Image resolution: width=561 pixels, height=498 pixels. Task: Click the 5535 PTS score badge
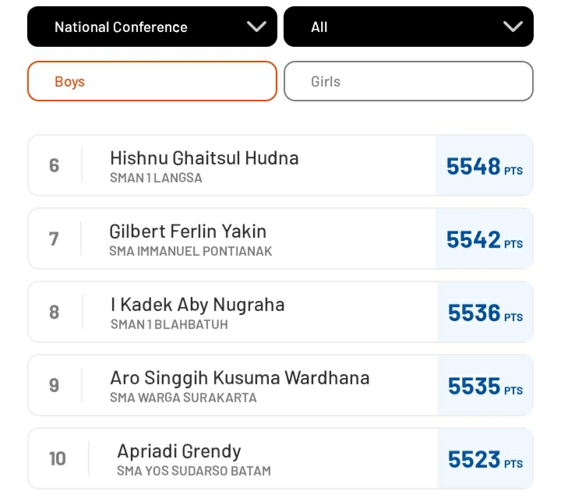click(x=485, y=385)
